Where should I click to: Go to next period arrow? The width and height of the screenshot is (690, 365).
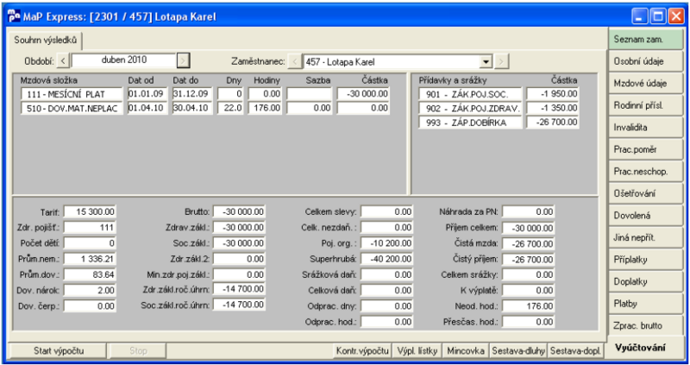(184, 60)
